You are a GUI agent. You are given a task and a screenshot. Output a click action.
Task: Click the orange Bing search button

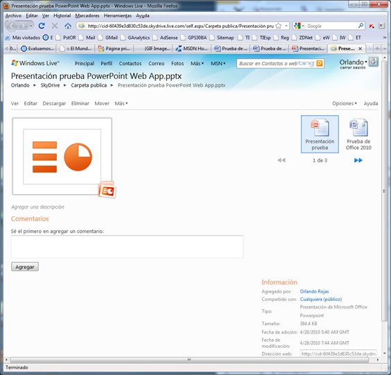pyautogui.click(x=319, y=64)
